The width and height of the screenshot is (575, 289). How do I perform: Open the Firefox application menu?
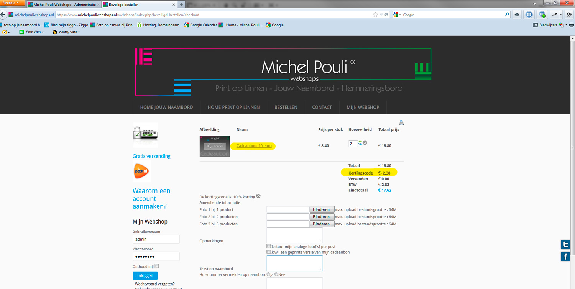coord(12,3)
